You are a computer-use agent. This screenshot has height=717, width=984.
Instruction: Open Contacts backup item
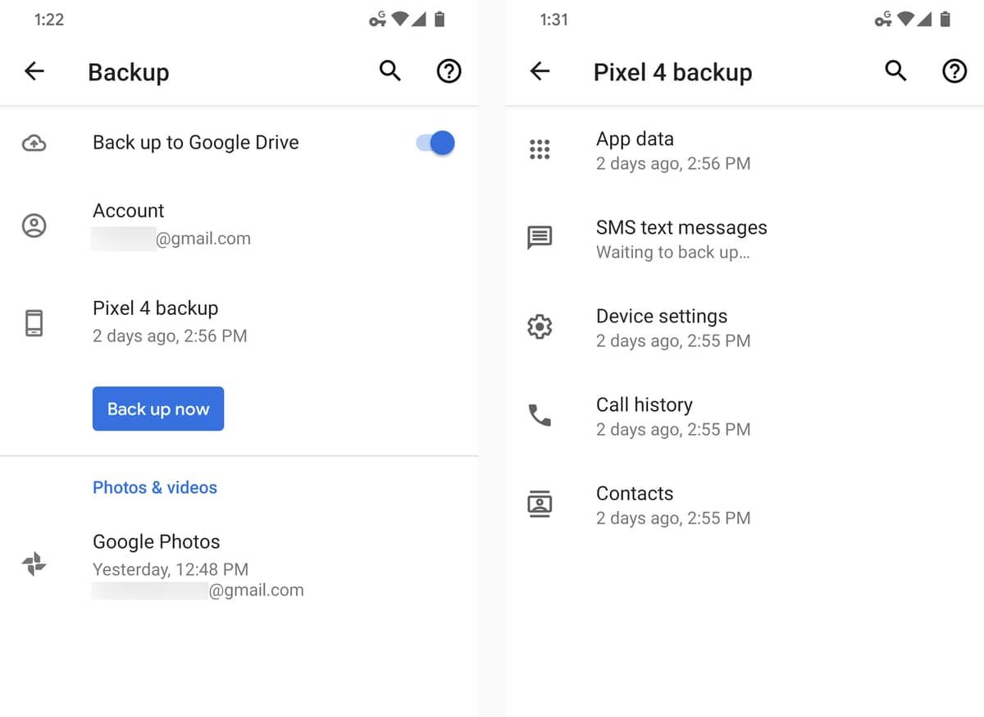click(672, 504)
